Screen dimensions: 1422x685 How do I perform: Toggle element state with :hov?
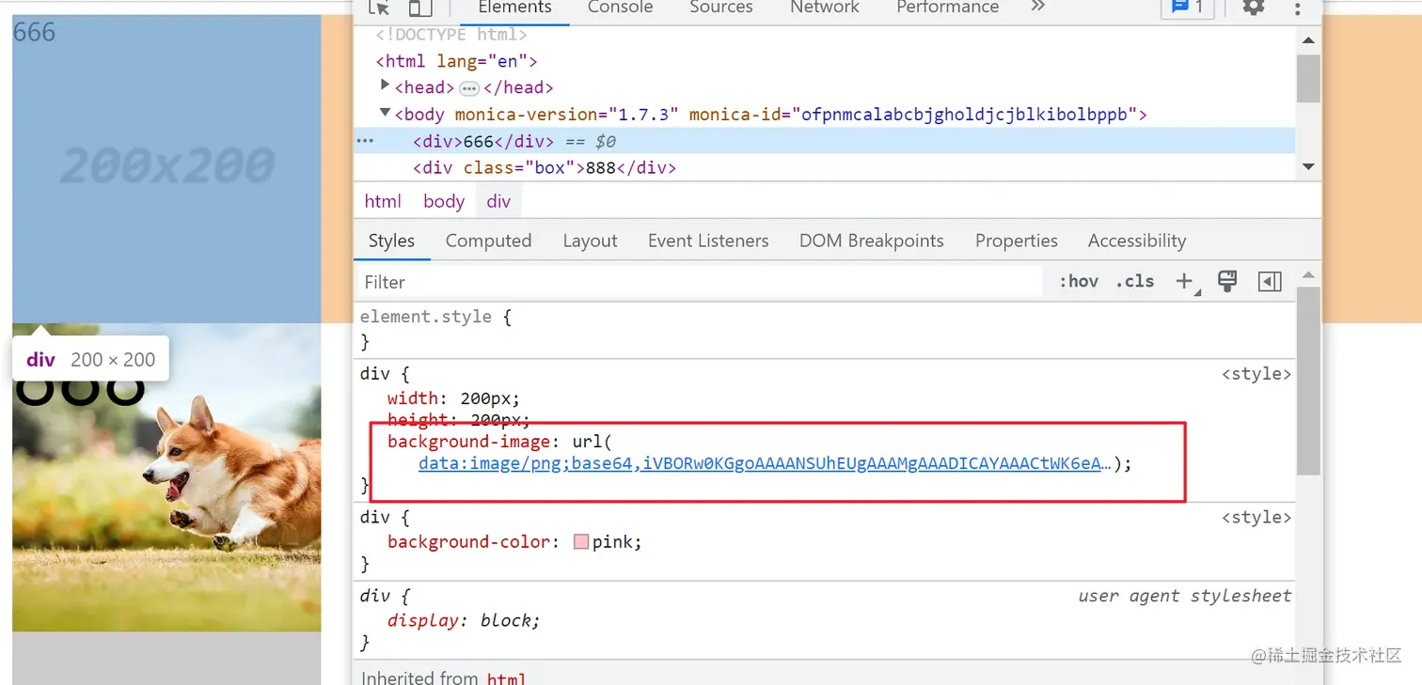coord(1079,281)
